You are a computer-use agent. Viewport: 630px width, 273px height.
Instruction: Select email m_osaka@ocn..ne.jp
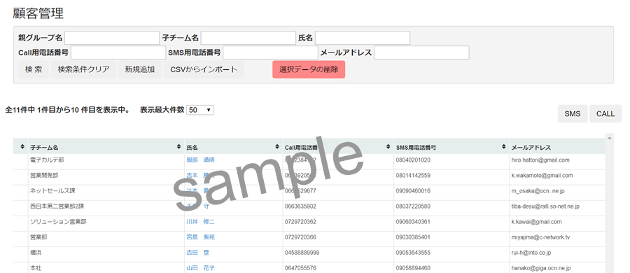click(x=538, y=191)
